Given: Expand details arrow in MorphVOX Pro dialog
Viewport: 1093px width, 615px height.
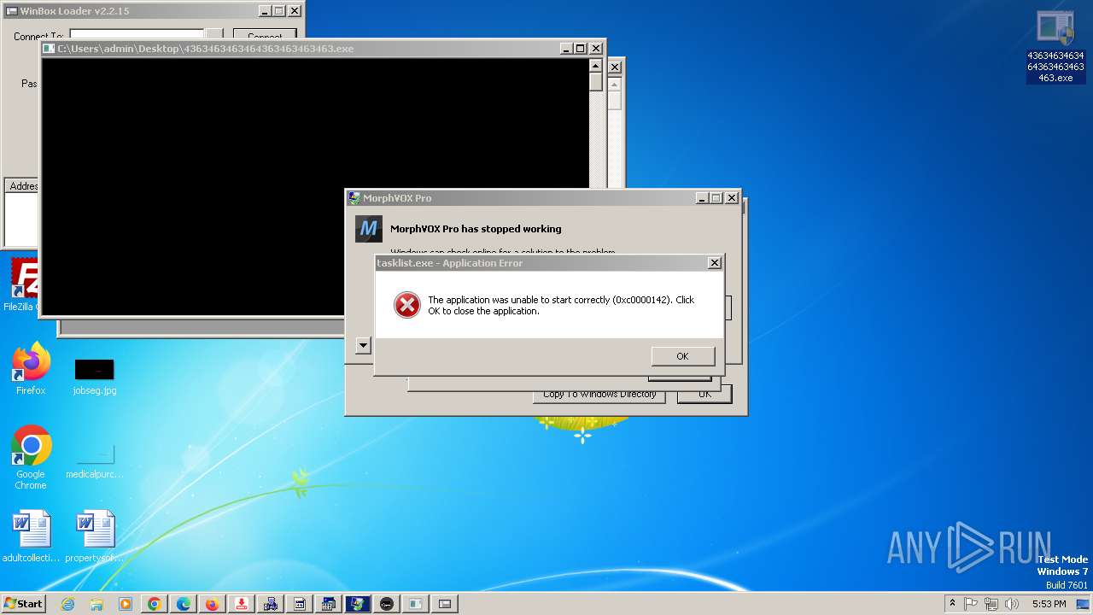Looking at the screenshot, I should point(363,346).
